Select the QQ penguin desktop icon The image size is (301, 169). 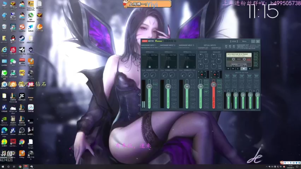tap(13, 39)
